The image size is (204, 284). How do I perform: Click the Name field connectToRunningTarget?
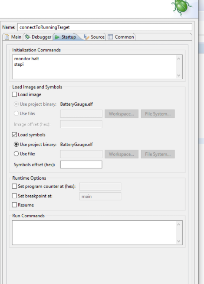coord(105,27)
